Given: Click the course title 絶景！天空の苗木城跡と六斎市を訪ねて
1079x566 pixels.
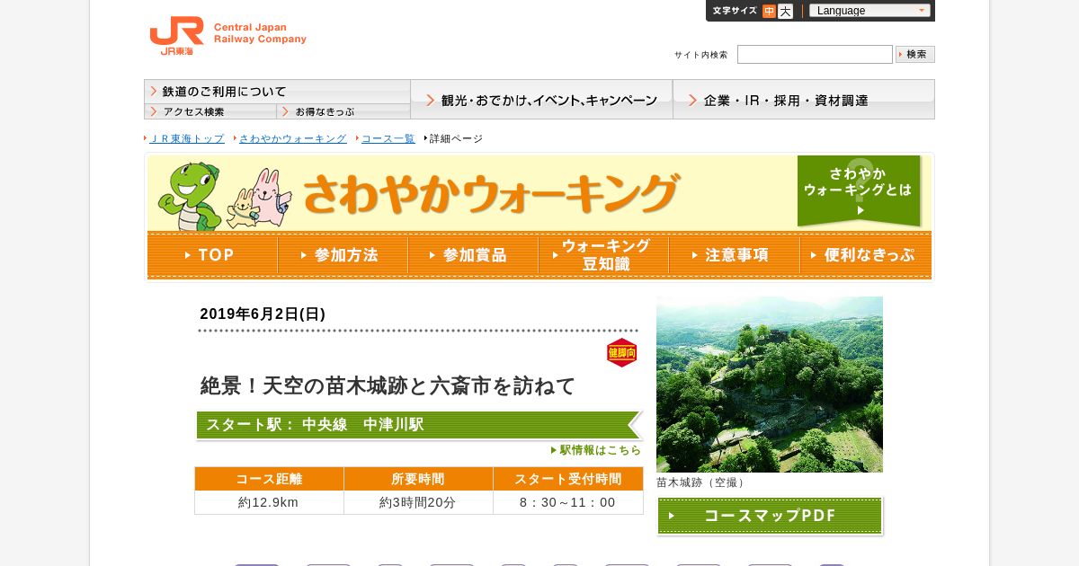Looking at the screenshot, I should tap(388, 385).
